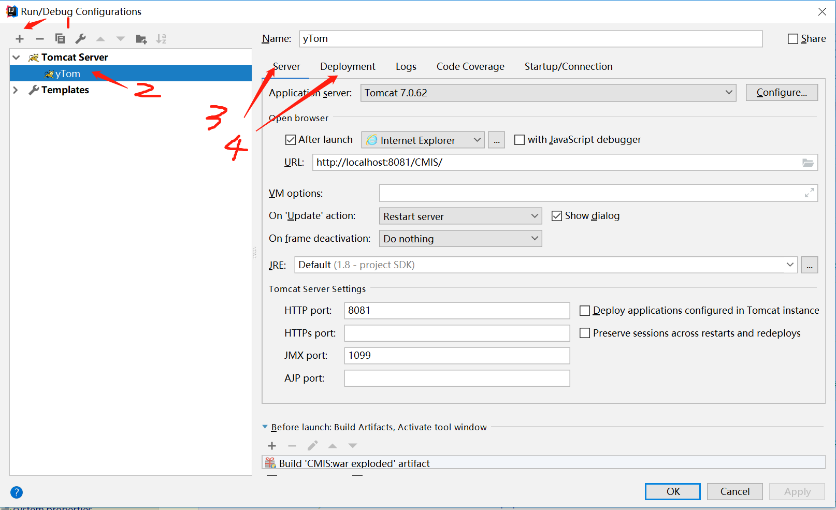Click the AJP port field
The image size is (836, 510).
click(x=457, y=378)
